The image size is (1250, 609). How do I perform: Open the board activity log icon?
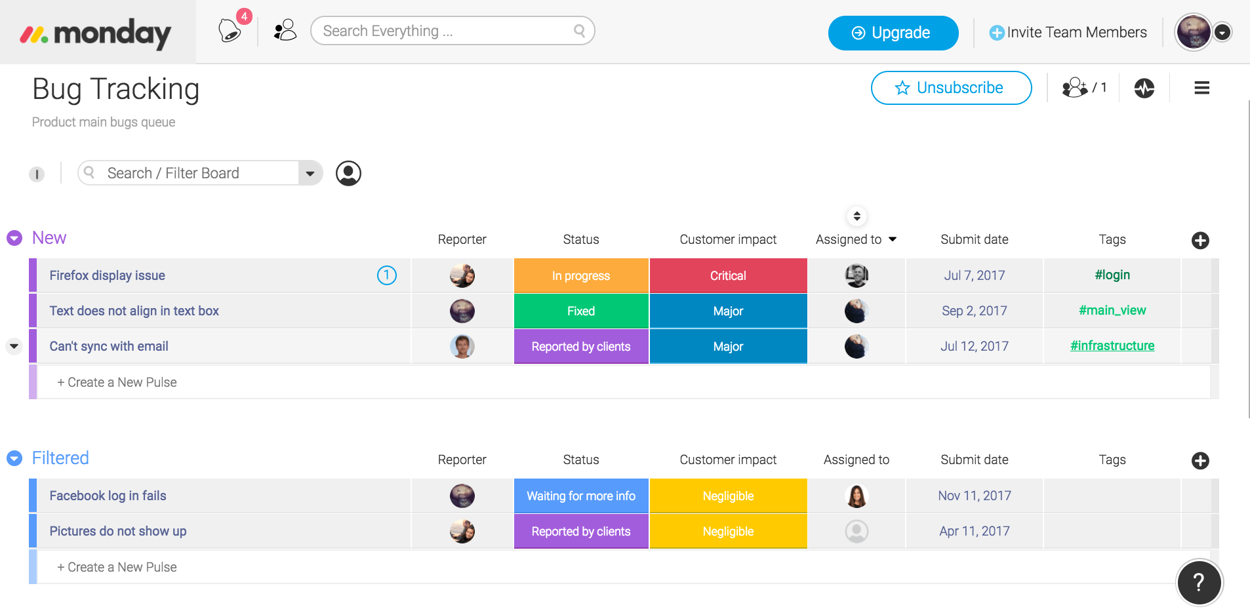[x=1144, y=88]
